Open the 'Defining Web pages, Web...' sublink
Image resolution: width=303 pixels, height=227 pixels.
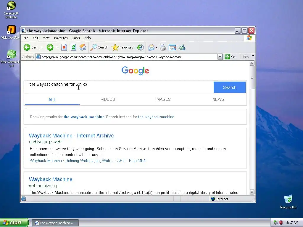[x=89, y=160]
